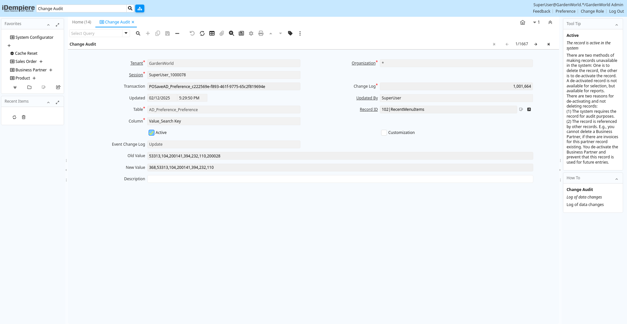Refresh the record with the ReQuery icon

click(202, 34)
